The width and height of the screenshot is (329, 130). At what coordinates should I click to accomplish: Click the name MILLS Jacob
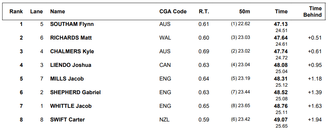click(67, 78)
